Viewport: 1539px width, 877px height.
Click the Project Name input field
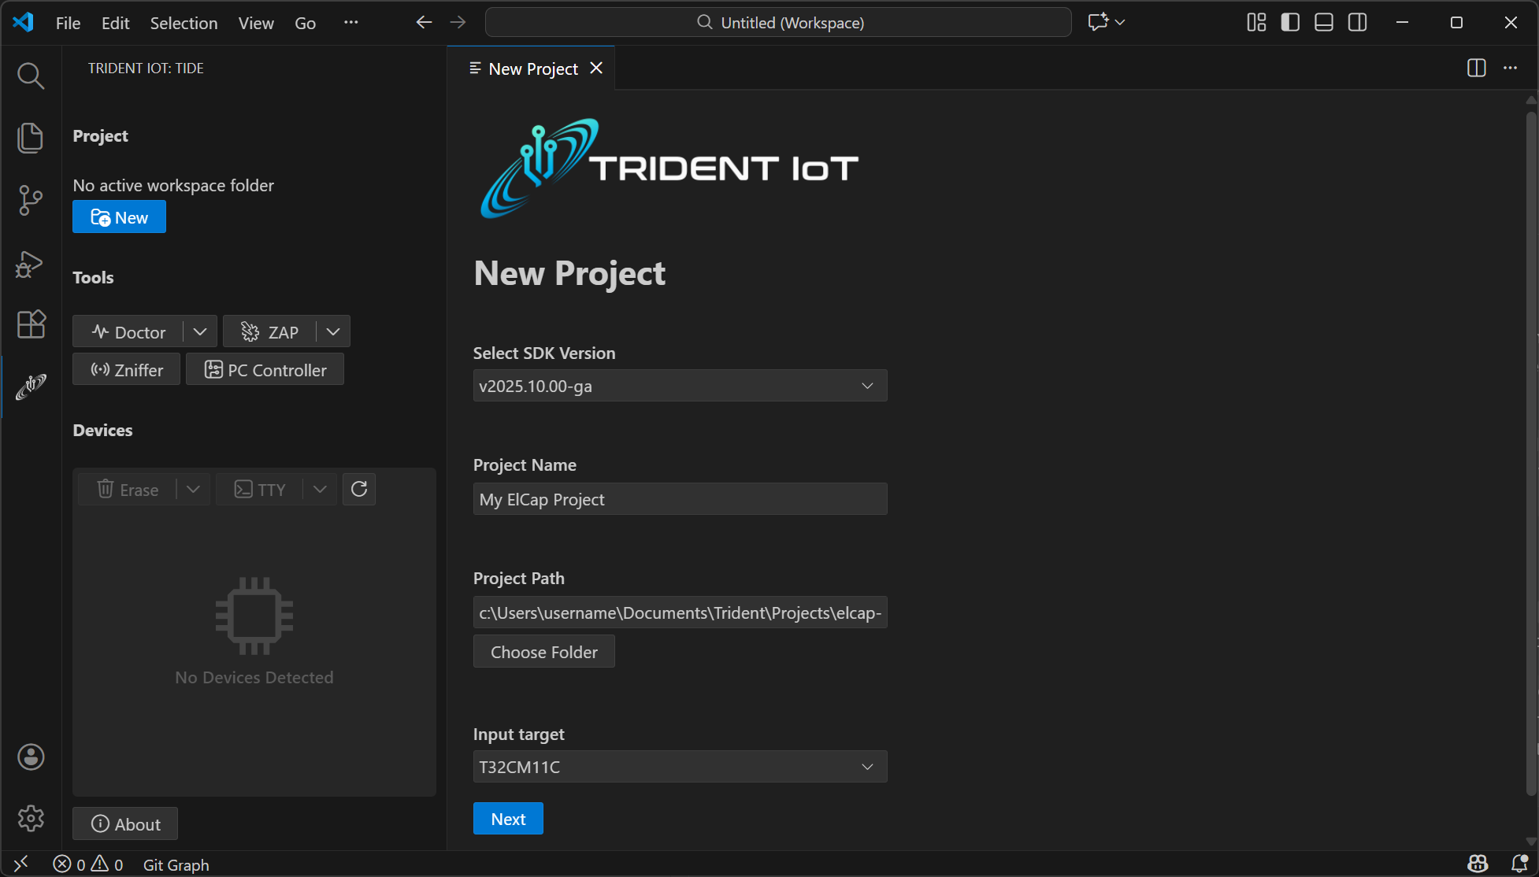click(680, 499)
